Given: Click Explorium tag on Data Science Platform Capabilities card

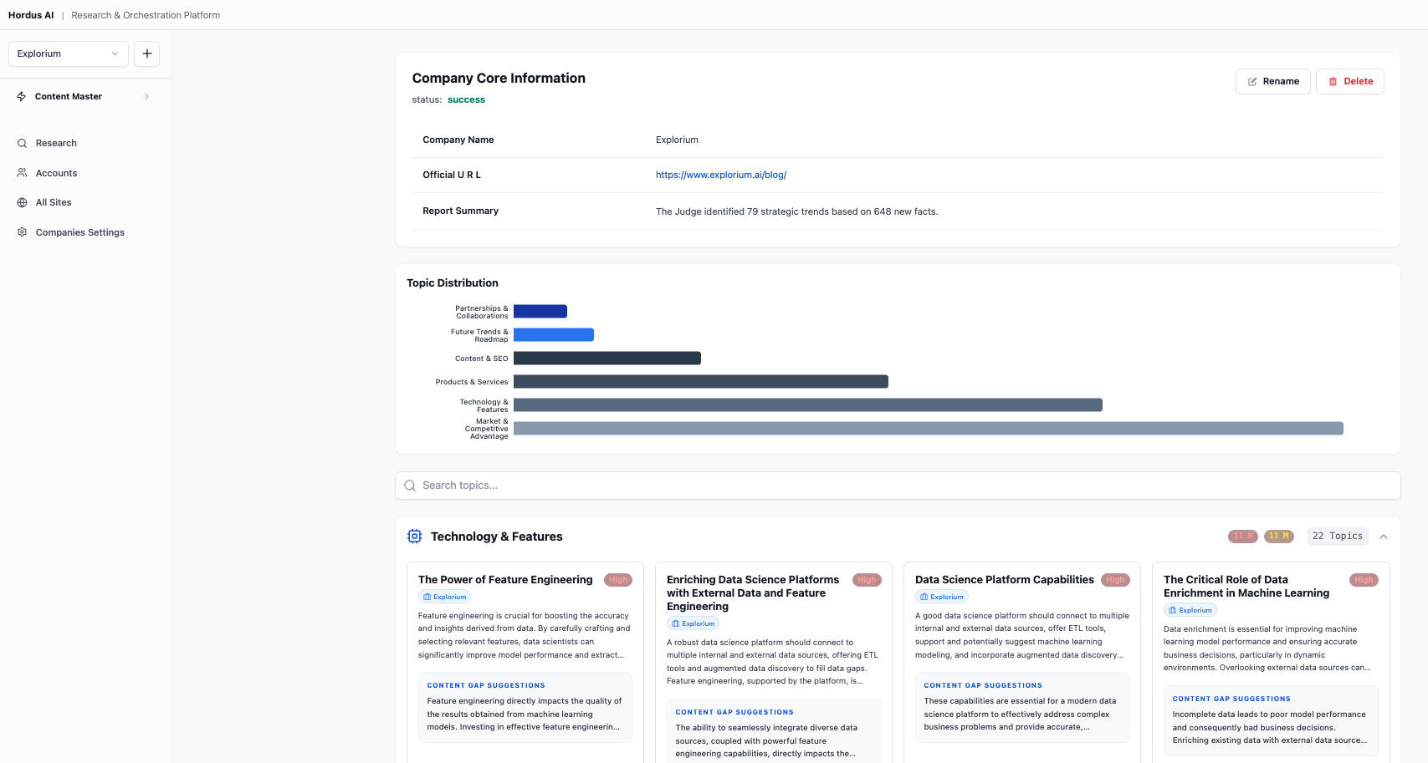Looking at the screenshot, I should point(942,597).
